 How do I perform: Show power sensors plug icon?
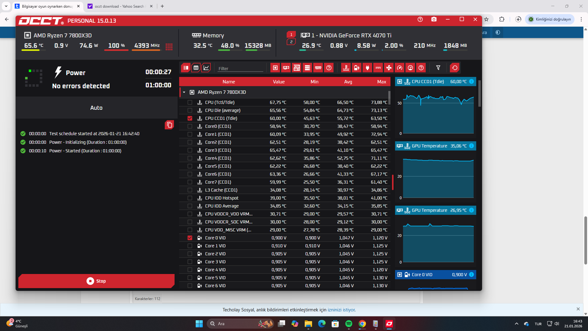pyautogui.click(x=367, y=68)
